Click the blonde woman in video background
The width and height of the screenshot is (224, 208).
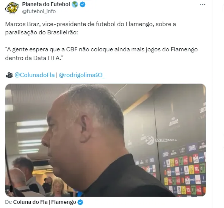58,186
